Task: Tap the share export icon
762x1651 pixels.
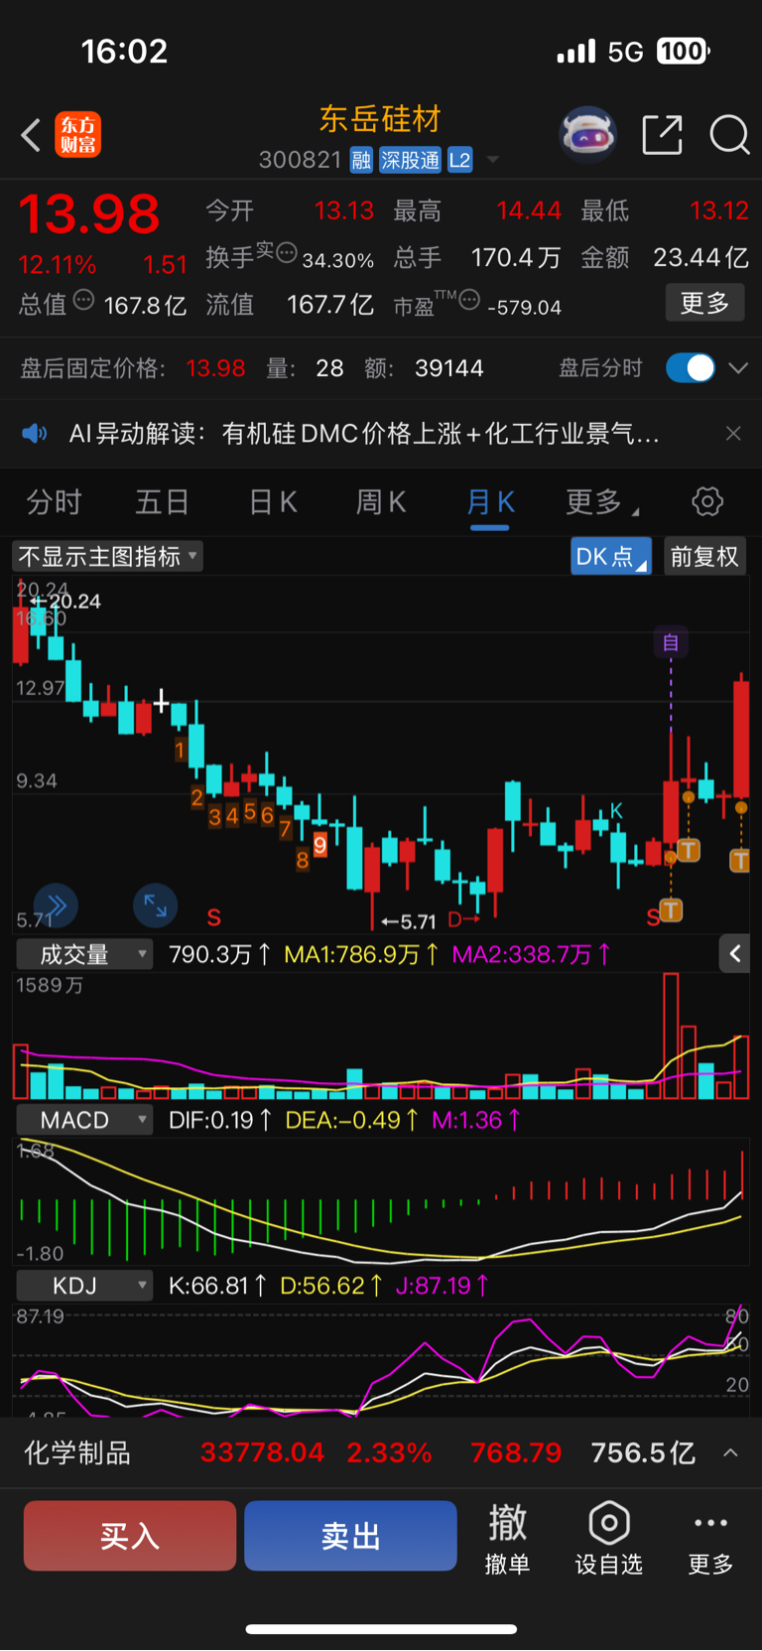Action: 662,134
